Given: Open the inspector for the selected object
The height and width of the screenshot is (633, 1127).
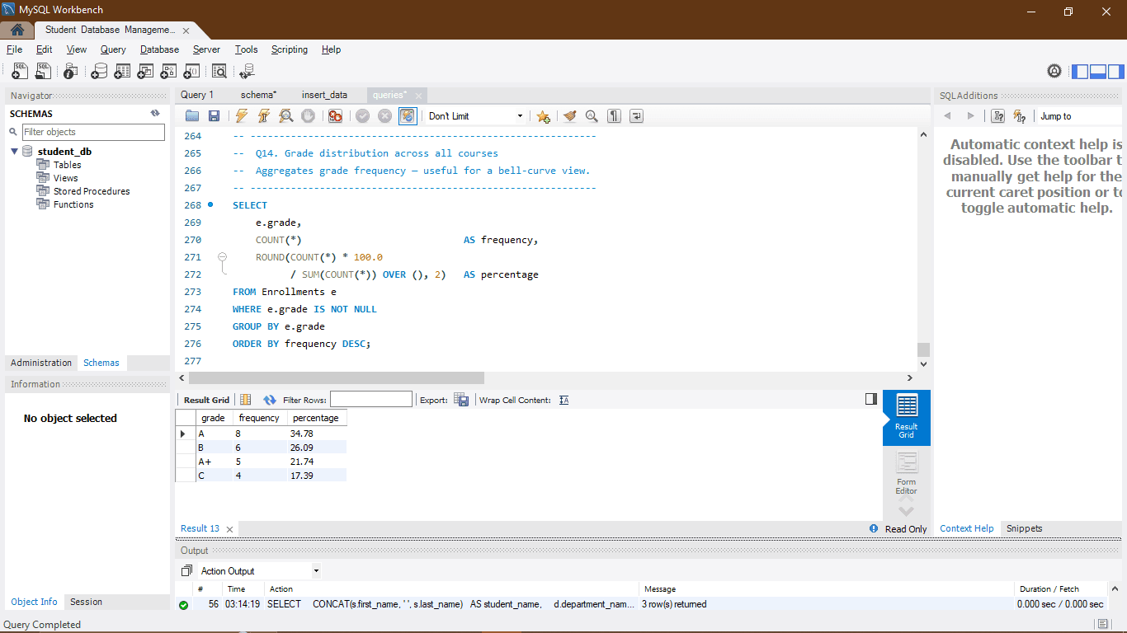Looking at the screenshot, I should click(x=72, y=72).
